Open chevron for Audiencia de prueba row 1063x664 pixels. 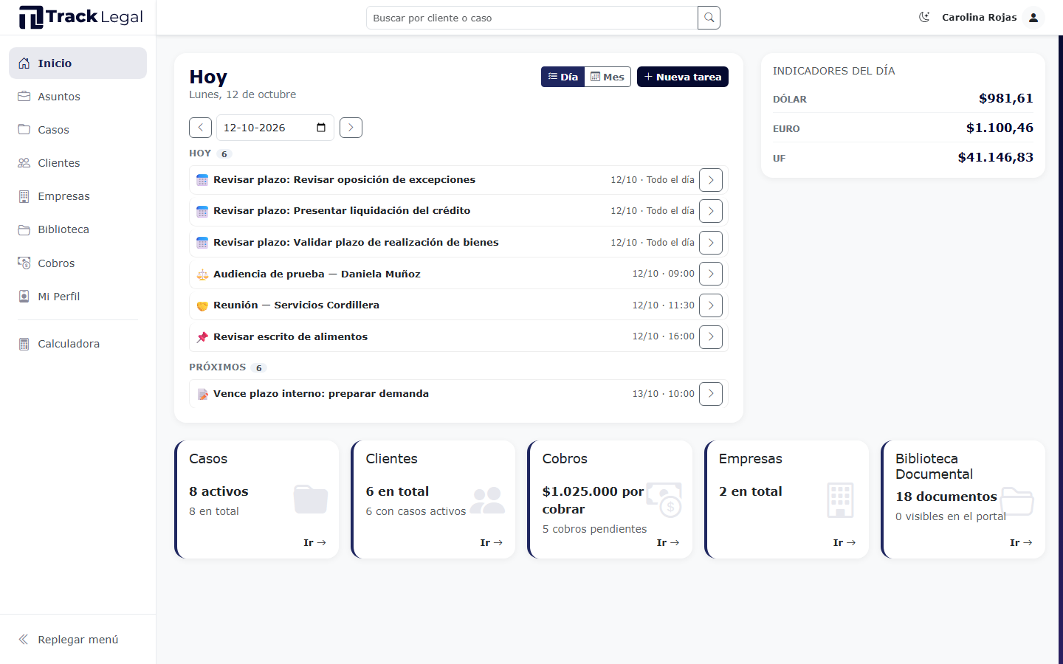coord(711,274)
